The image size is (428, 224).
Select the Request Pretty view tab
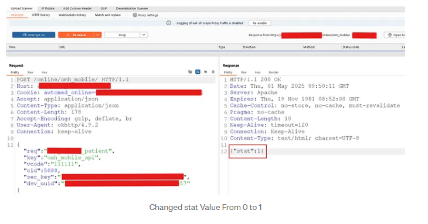point(15,73)
